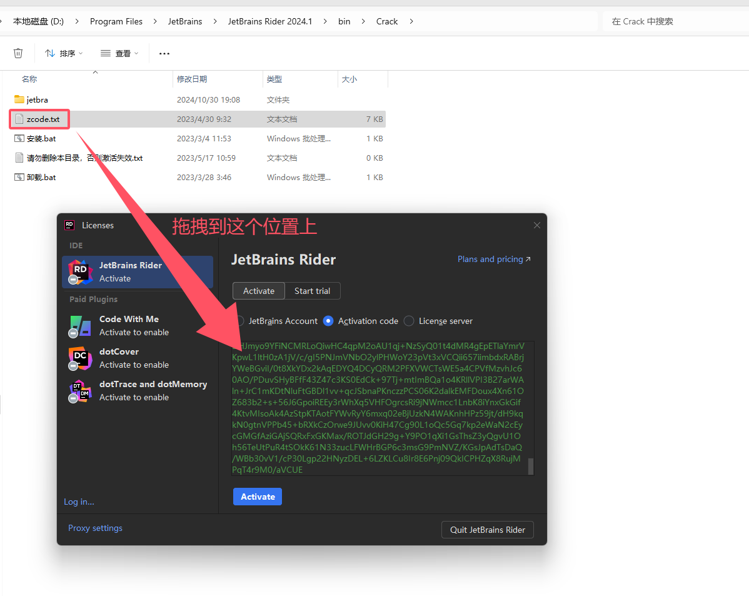
Task: Open Plans and pricing link
Action: [x=494, y=259]
